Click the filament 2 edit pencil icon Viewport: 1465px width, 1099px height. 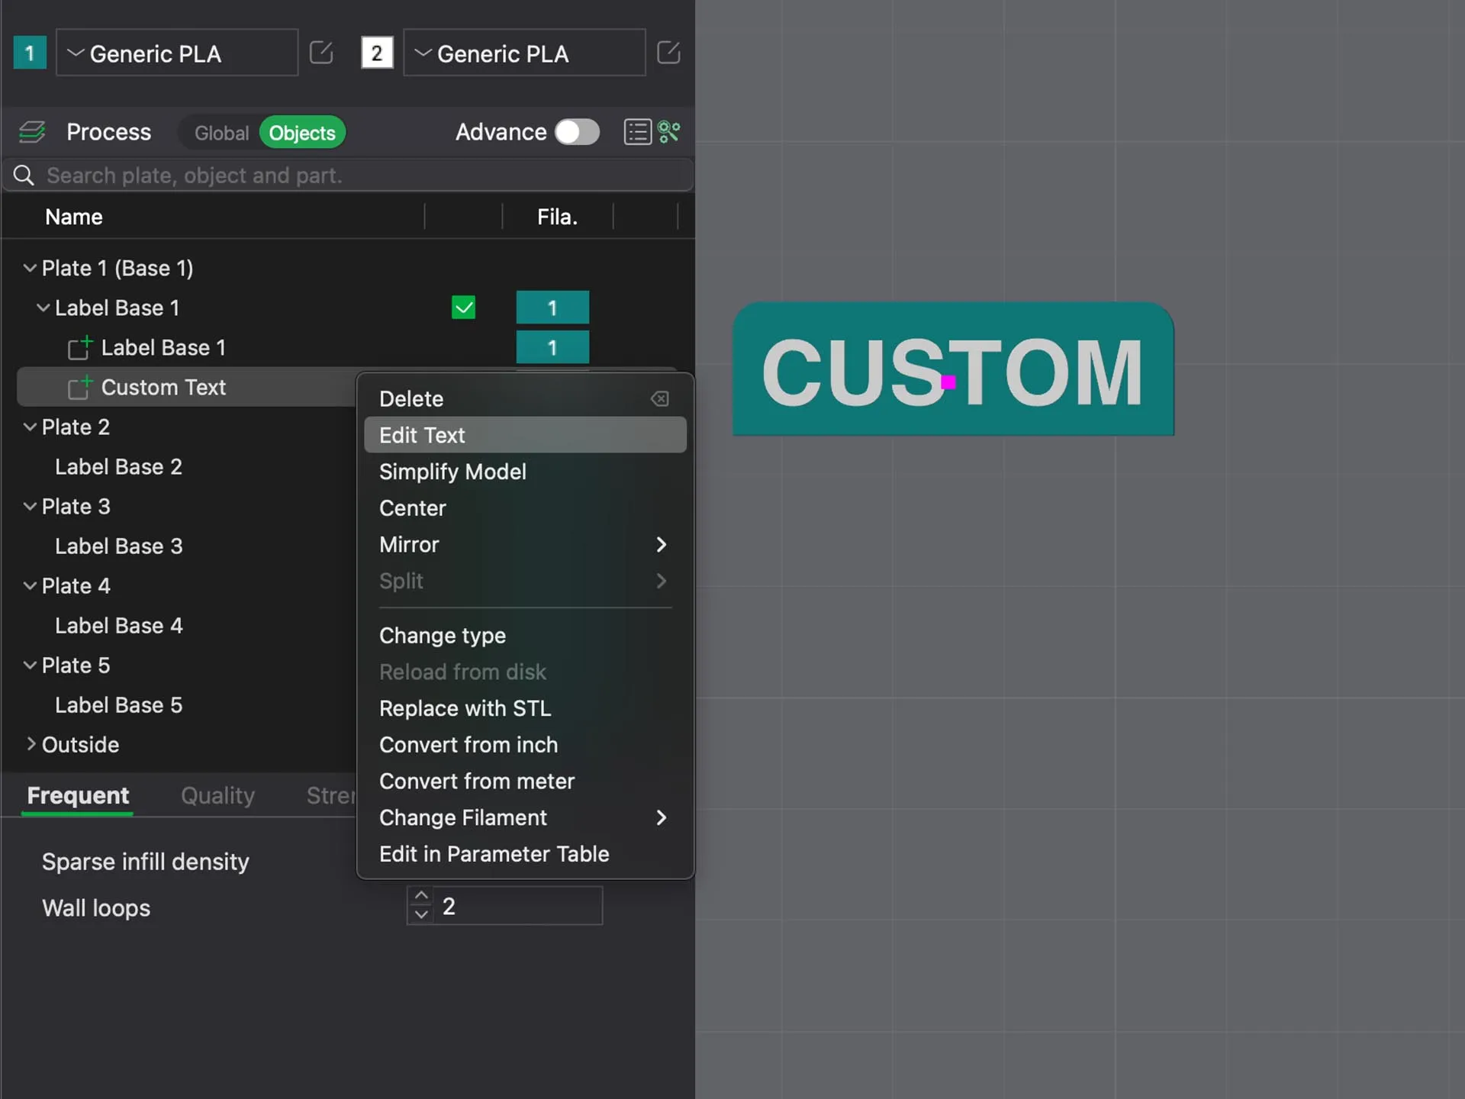pos(668,53)
